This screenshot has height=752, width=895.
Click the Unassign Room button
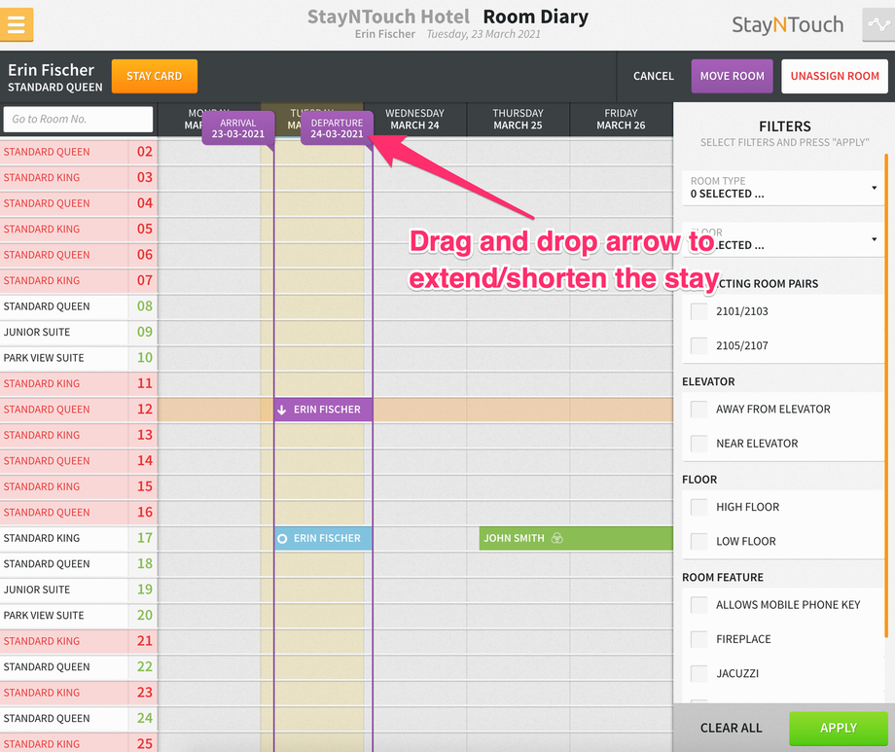pyautogui.click(x=833, y=76)
